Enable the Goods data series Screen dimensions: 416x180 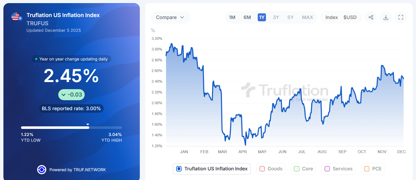point(271,169)
